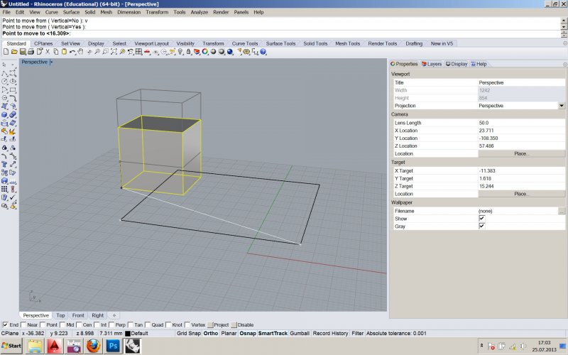
Task: Open the Perspective viewport title menu arrow
Action: [51, 62]
